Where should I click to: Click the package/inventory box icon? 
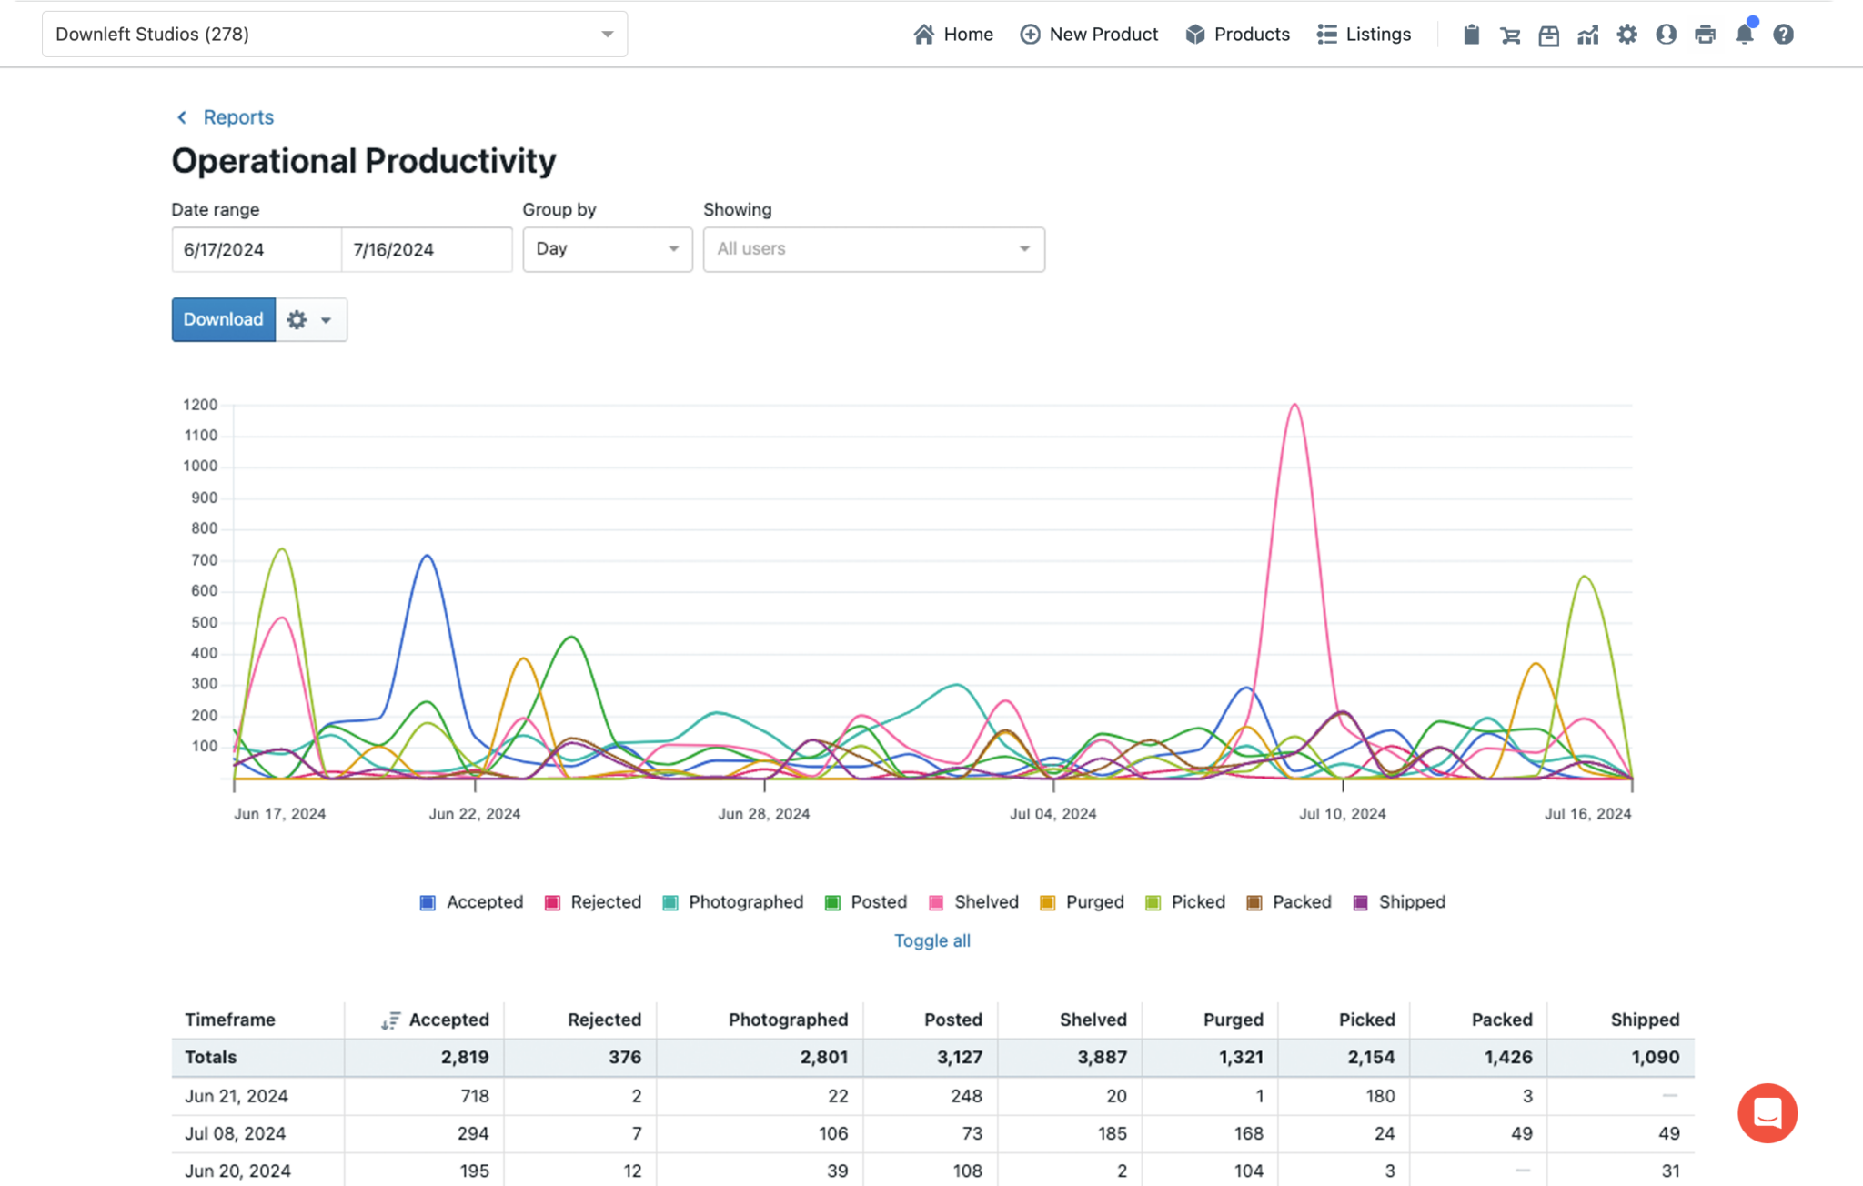point(1549,34)
